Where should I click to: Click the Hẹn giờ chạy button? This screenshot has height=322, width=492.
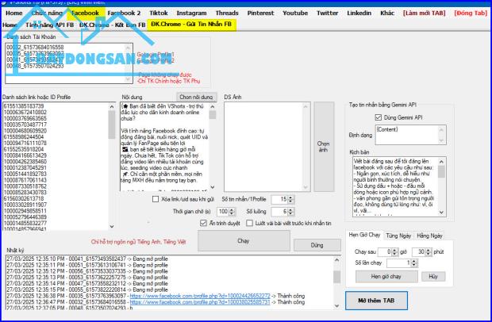[386, 277]
